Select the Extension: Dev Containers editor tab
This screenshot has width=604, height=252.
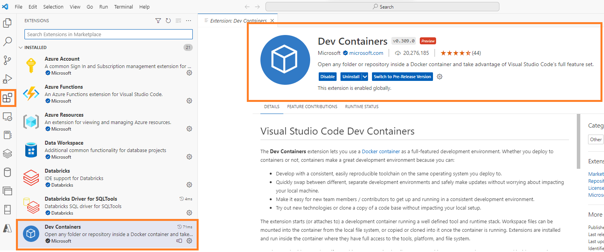237,21
